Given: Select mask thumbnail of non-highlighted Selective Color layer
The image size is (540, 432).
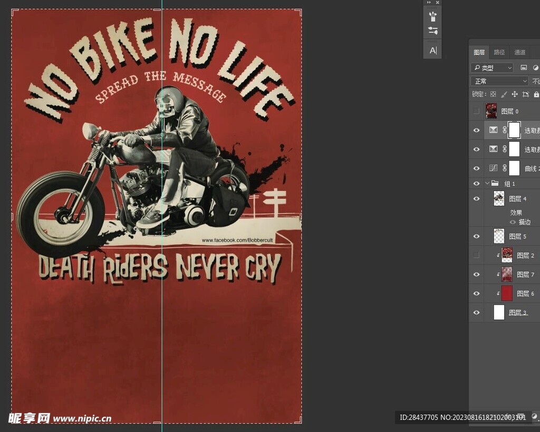Looking at the screenshot, I should [x=514, y=149].
